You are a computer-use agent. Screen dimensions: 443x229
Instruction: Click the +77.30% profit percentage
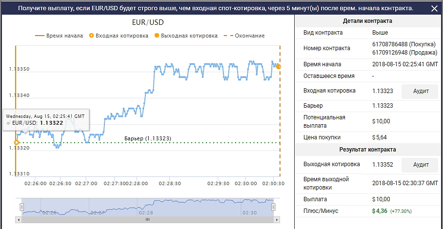(x=401, y=211)
